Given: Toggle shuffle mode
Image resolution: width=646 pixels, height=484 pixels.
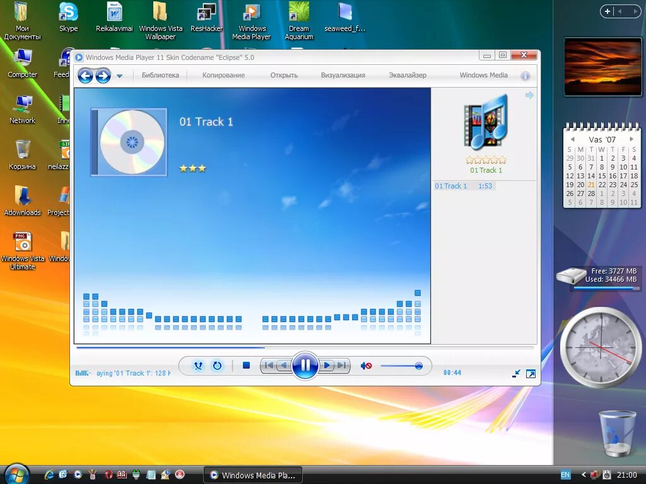Looking at the screenshot, I should (x=198, y=366).
